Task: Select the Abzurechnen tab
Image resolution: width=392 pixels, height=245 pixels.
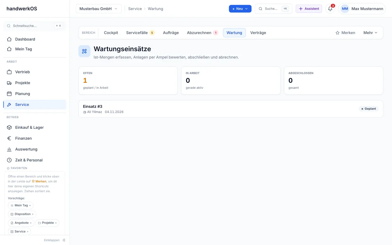Action: pyautogui.click(x=202, y=33)
